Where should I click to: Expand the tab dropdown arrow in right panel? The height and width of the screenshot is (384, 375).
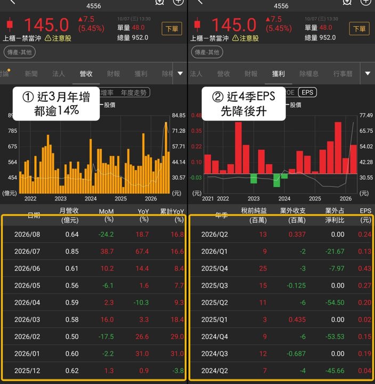pos(368,74)
